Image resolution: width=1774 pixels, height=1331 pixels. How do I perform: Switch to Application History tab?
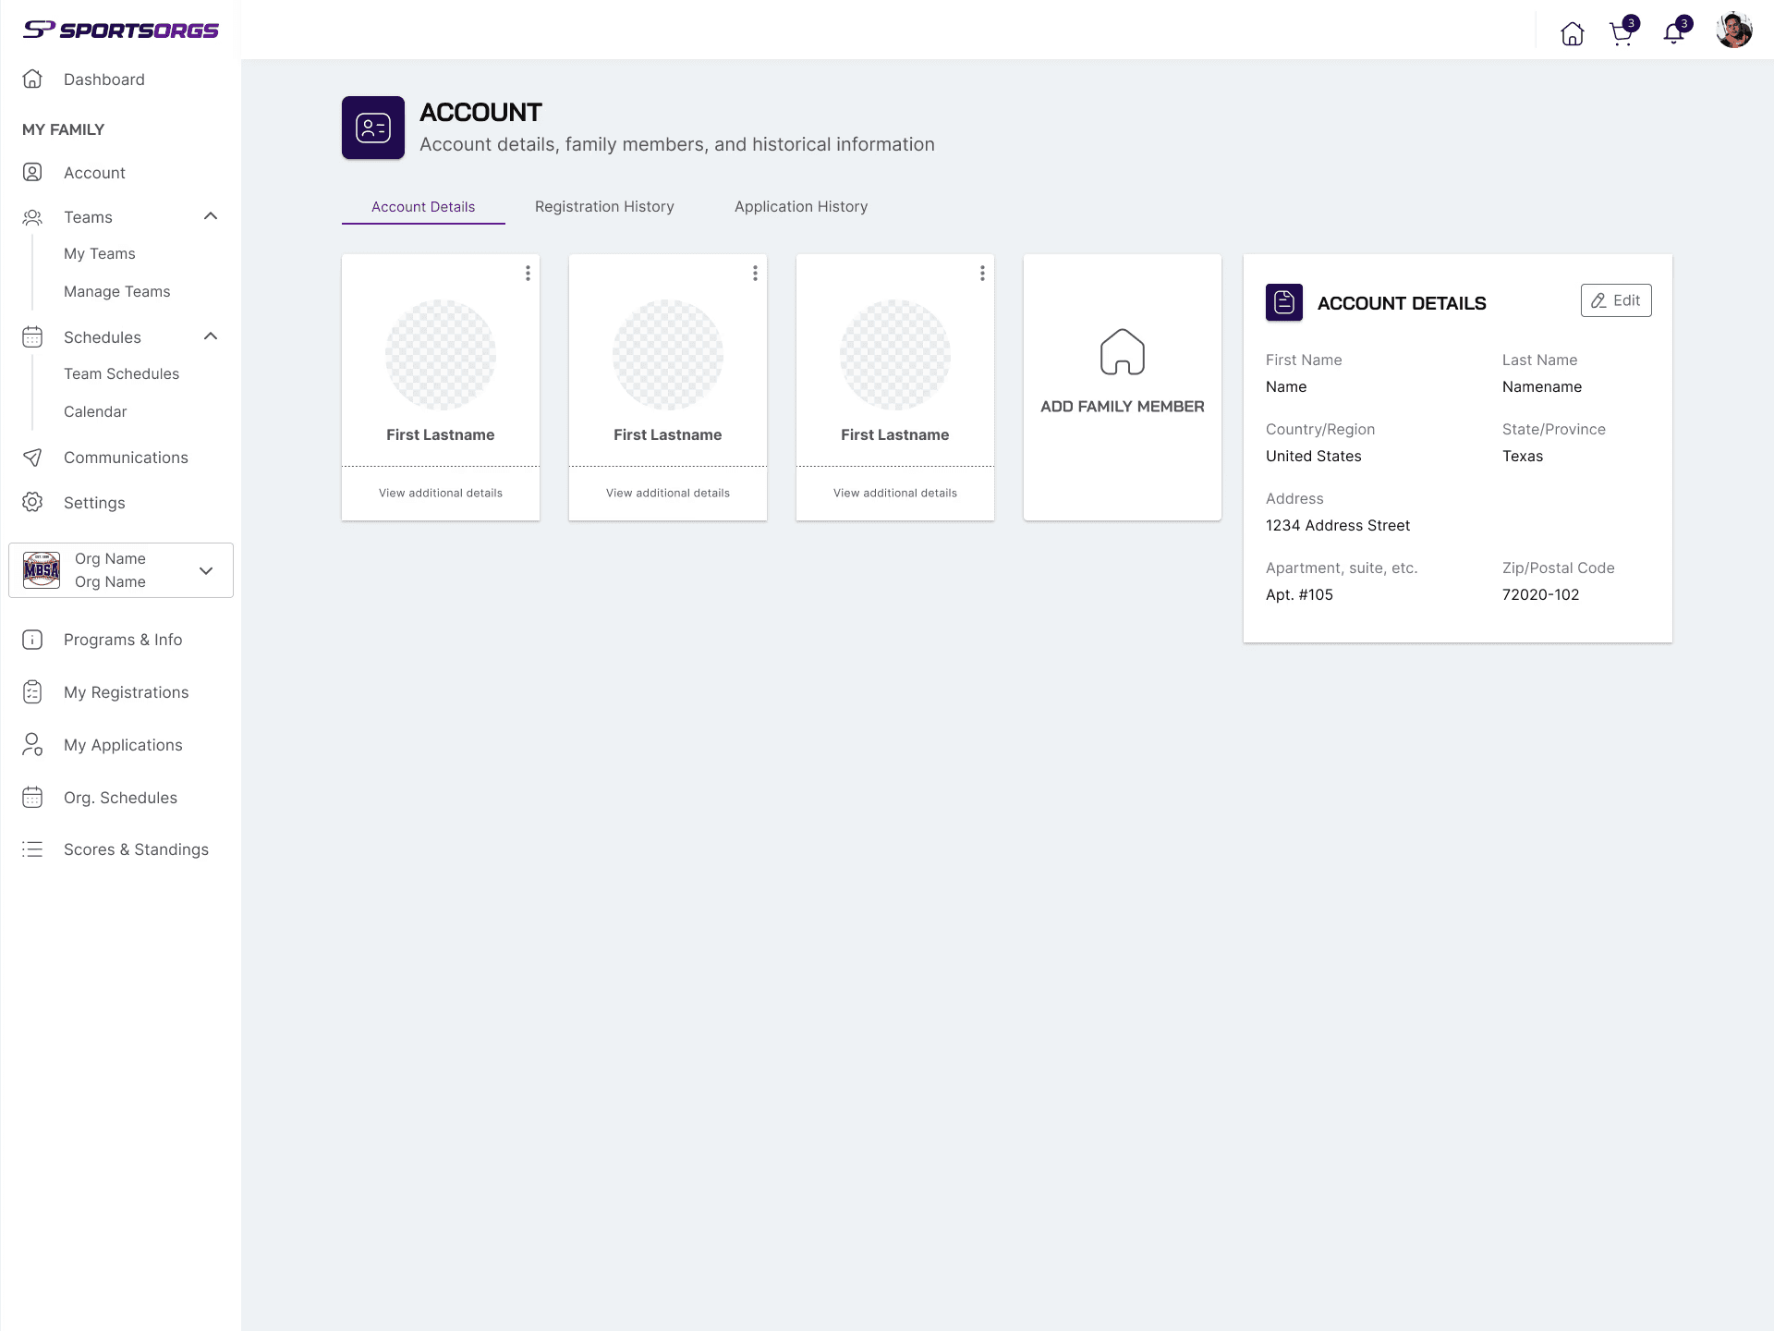(x=800, y=207)
